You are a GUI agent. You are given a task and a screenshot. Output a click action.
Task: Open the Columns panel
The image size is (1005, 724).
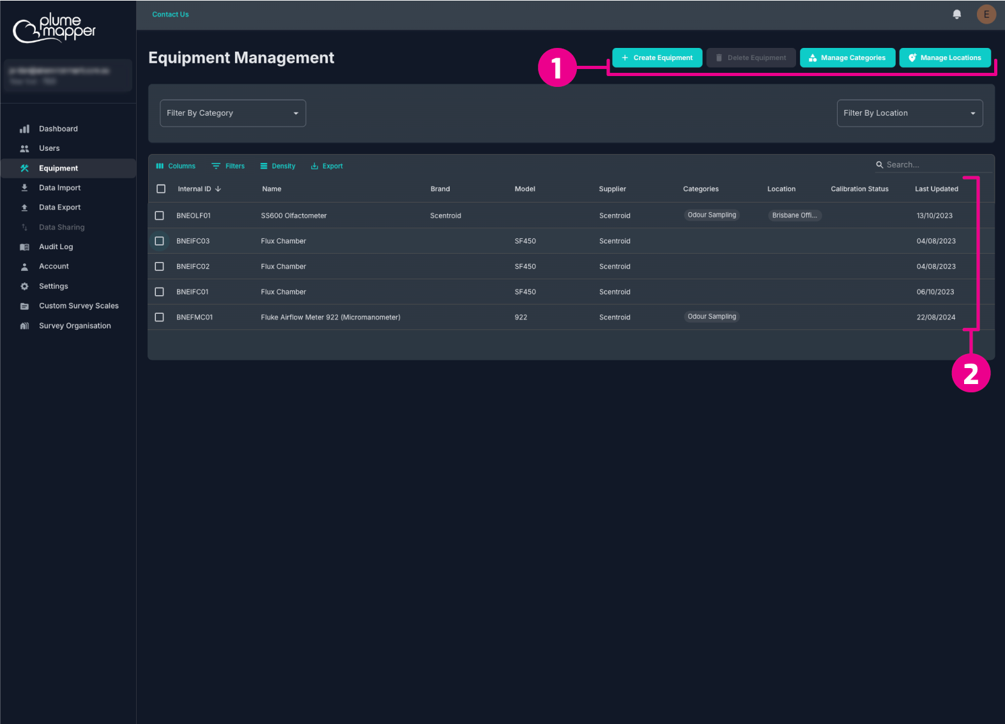176,166
